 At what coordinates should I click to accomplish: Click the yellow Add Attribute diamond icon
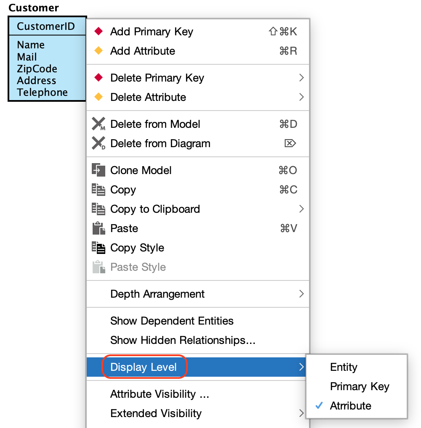click(99, 51)
